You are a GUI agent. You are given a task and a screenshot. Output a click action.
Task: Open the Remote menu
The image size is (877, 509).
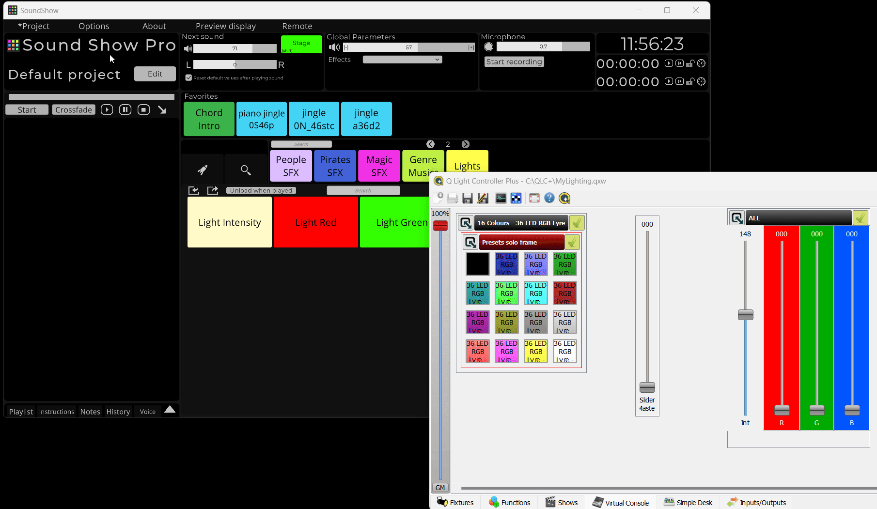pyautogui.click(x=297, y=26)
